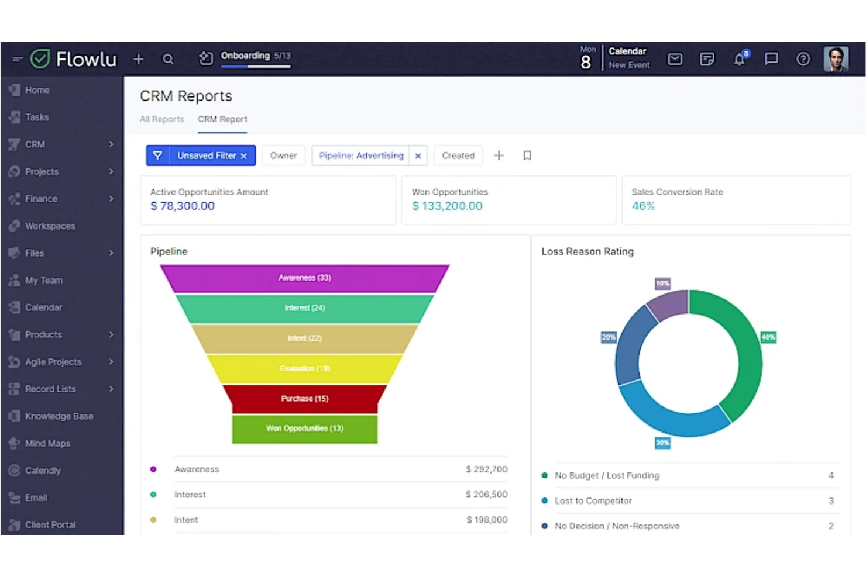Switch to the All Reports tab
This screenshot has width=866, height=577.
click(161, 119)
